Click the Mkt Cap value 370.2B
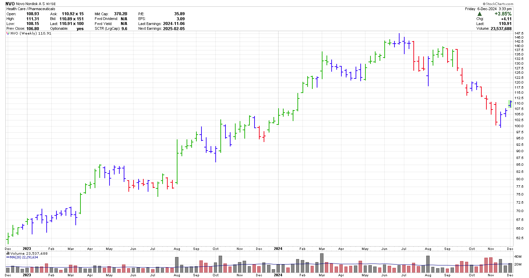This screenshot has width=529, height=278. pos(121,14)
